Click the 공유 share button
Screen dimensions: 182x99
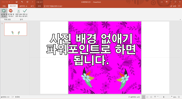click(173, 6)
